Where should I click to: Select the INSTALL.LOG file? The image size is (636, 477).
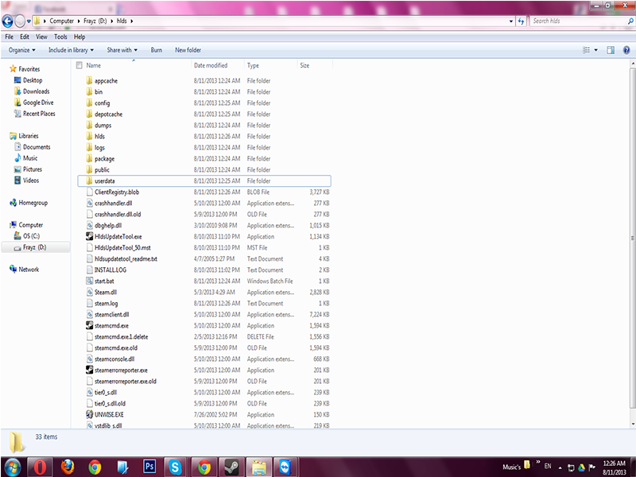point(111,270)
